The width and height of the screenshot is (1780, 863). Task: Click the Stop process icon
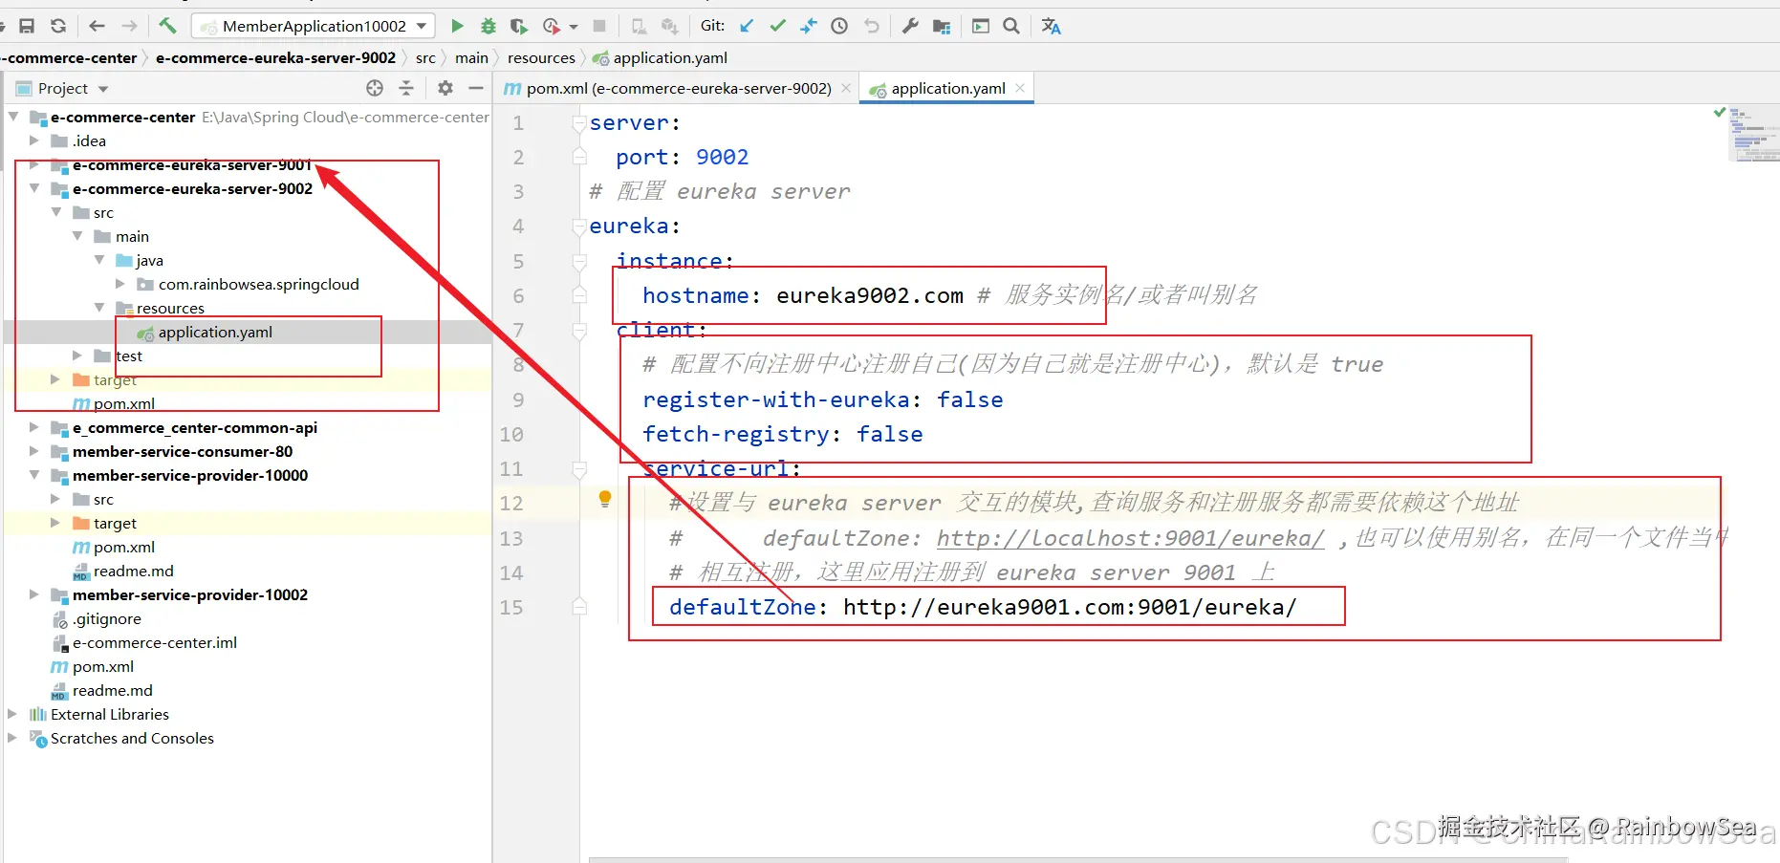click(x=599, y=26)
